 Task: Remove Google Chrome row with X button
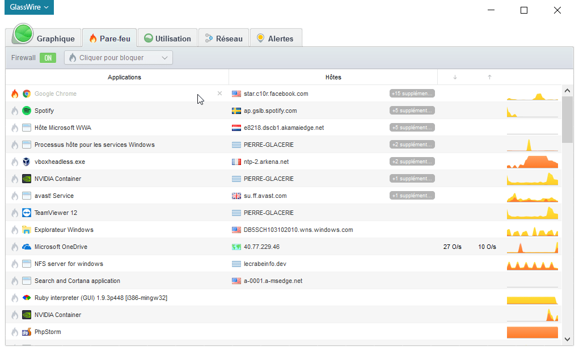pyautogui.click(x=219, y=94)
